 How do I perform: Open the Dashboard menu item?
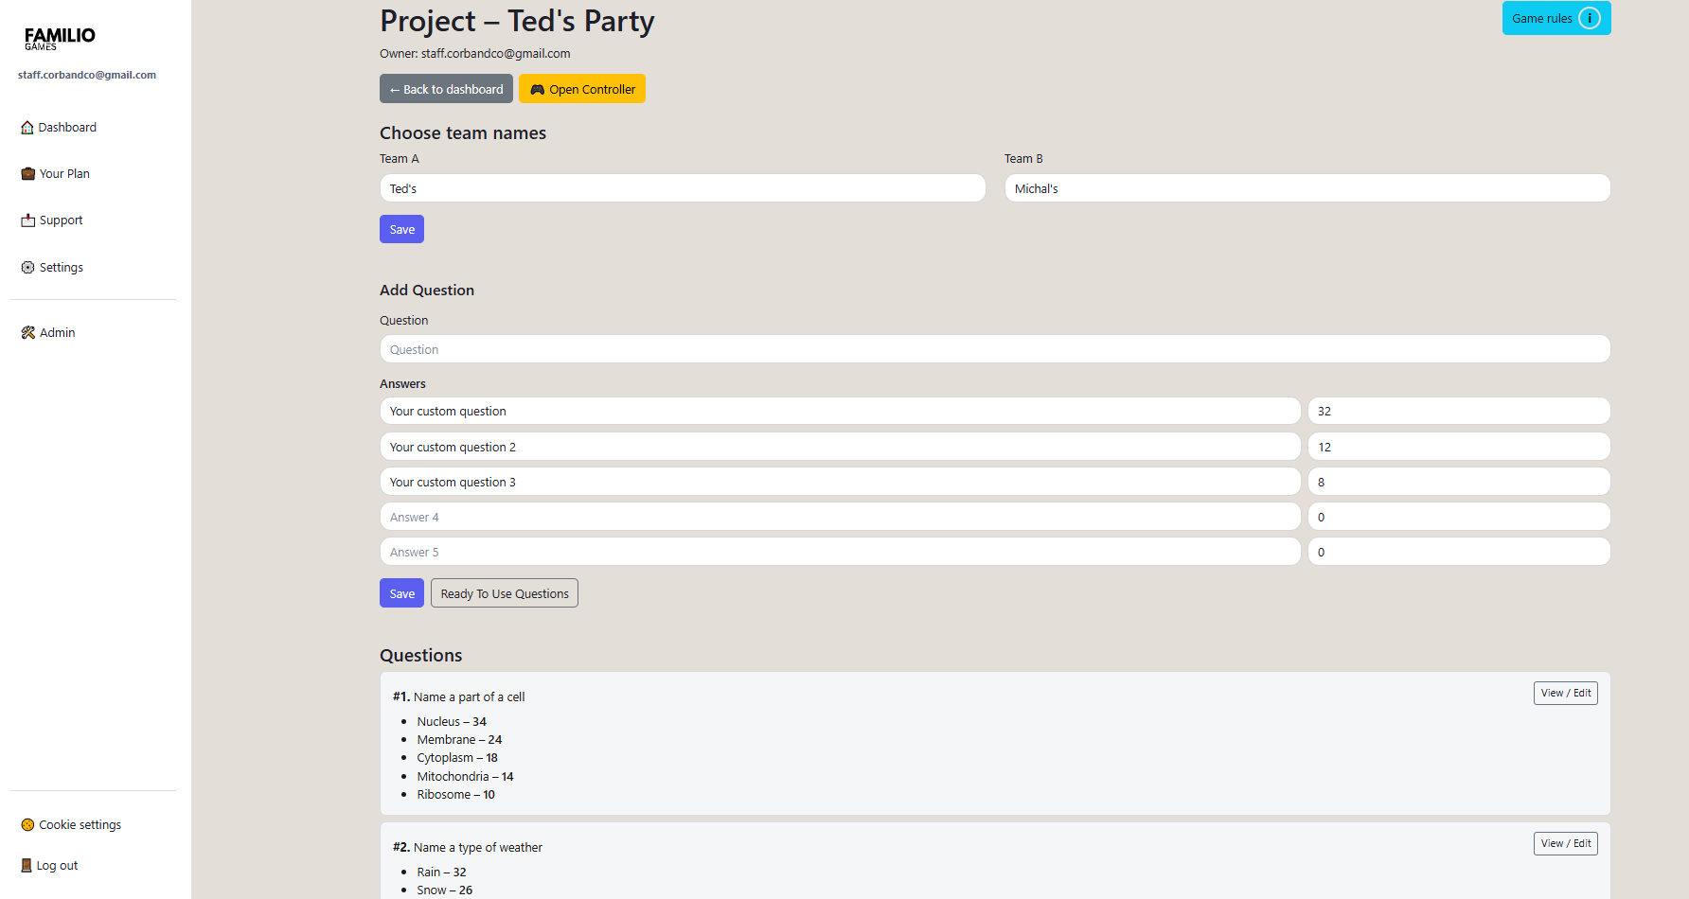pyautogui.click(x=59, y=128)
